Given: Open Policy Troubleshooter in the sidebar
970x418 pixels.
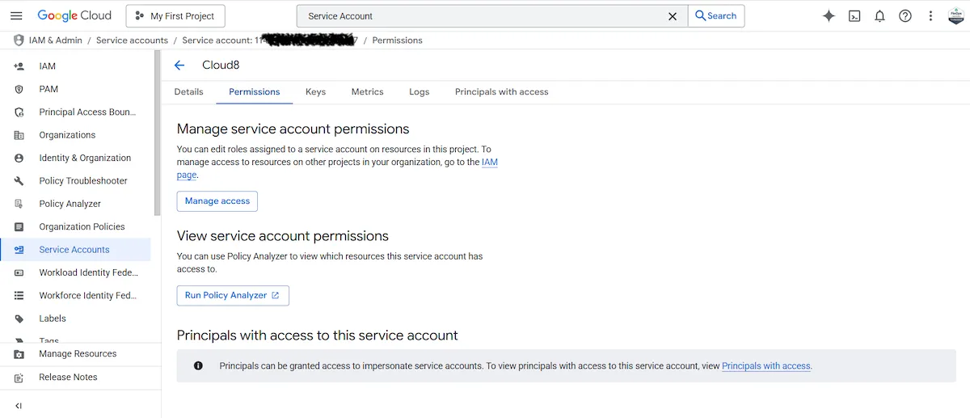Looking at the screenshot, I should click(x=76, y=180).
